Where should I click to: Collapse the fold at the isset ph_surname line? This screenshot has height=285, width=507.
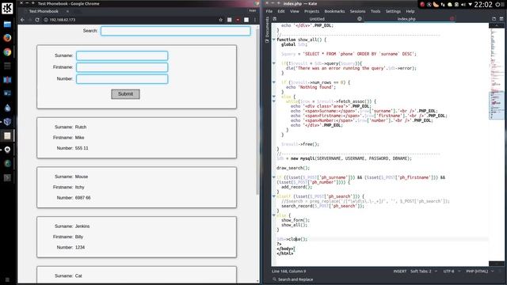coord(274,177)
